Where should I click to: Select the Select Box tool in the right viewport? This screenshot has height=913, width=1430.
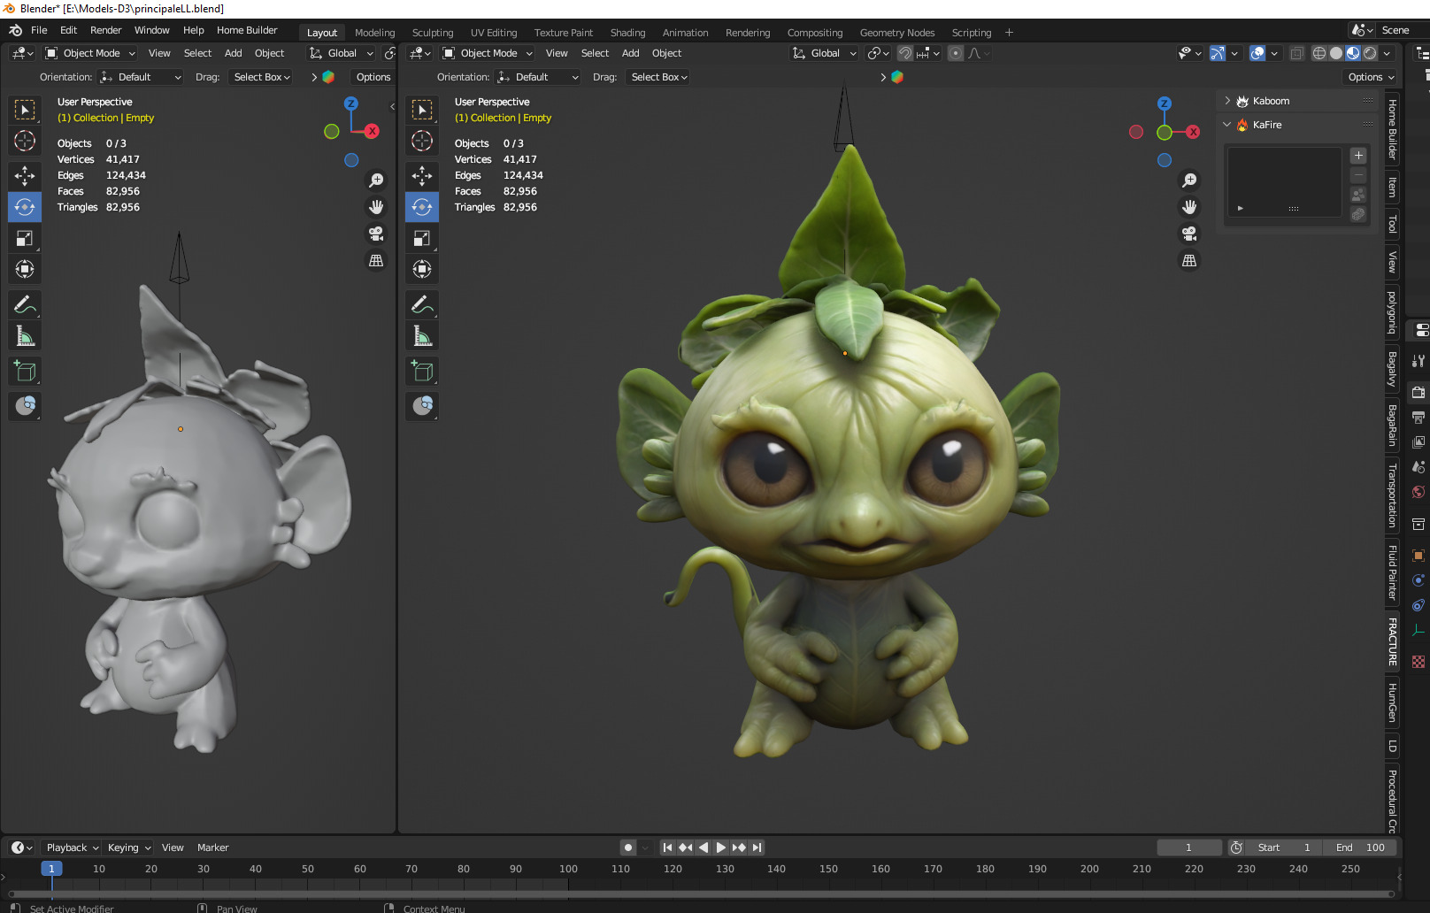tap(422, 110)
